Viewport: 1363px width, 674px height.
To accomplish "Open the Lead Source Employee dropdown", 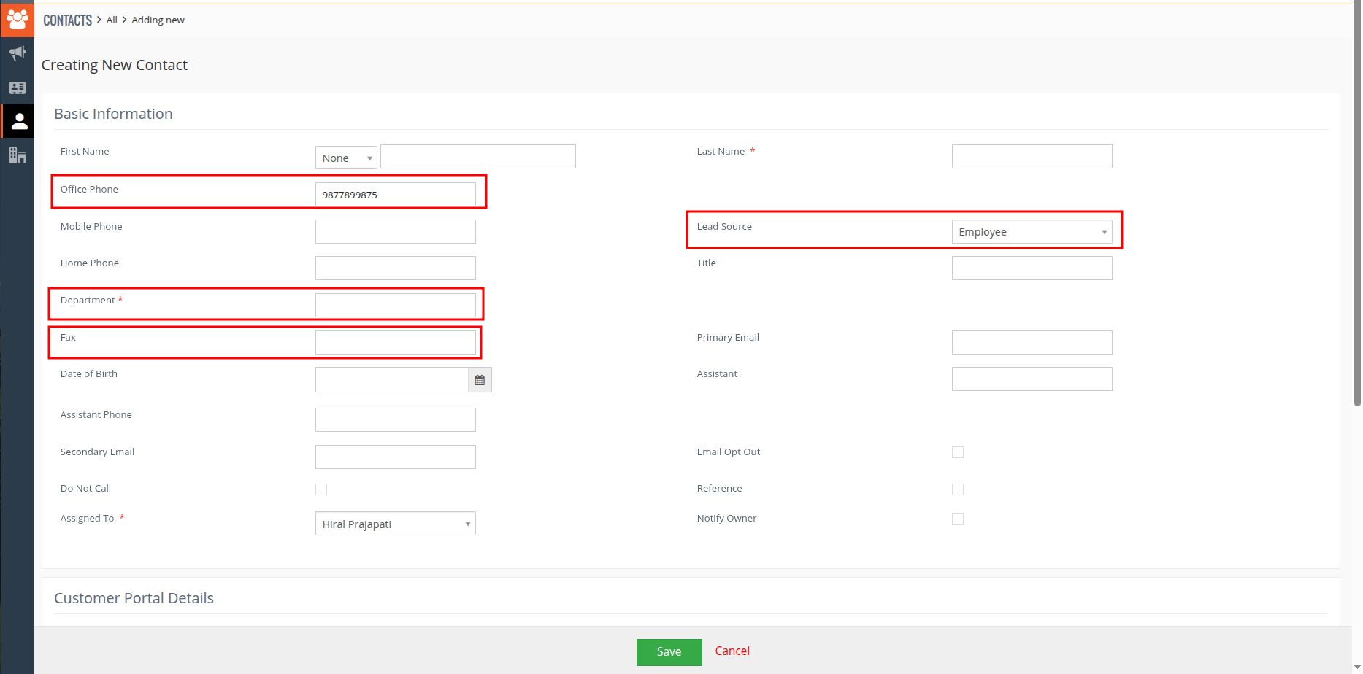I will (x=1032, y=232).
